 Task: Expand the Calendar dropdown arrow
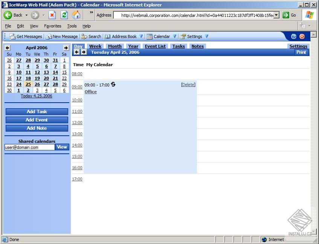point(174,36)
